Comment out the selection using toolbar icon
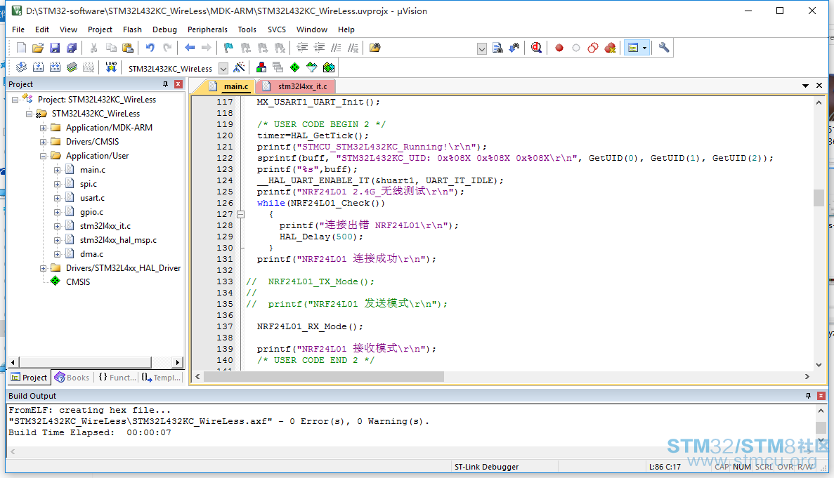 click(336, 48)
